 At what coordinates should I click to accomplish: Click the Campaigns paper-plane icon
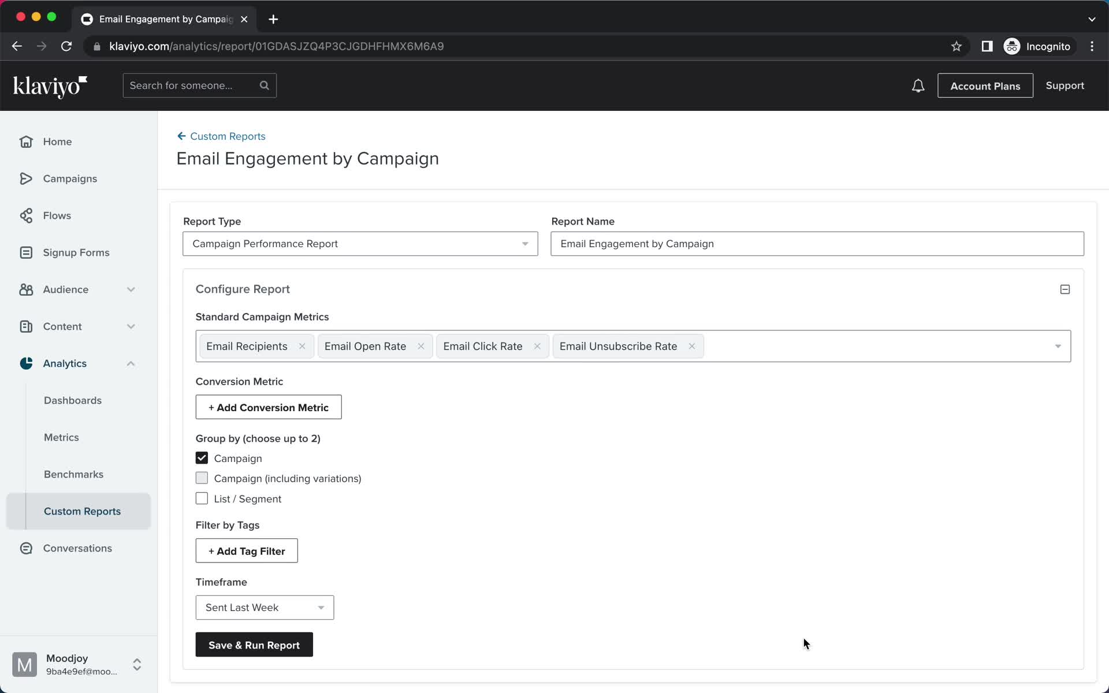pyautogui.click(x=26, y=178)
